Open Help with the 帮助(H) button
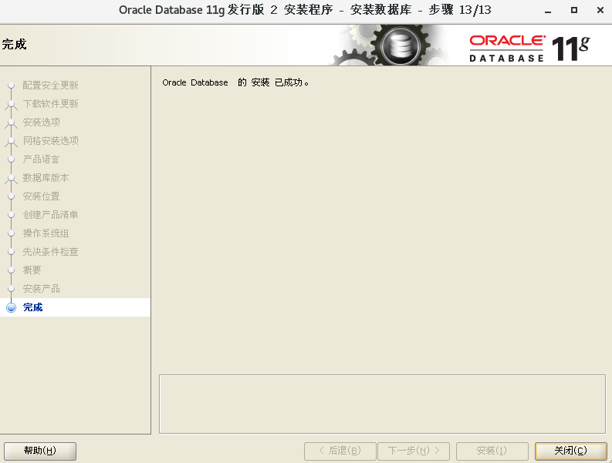The height and width of the screenshot is (463, 612). (40, 451)
